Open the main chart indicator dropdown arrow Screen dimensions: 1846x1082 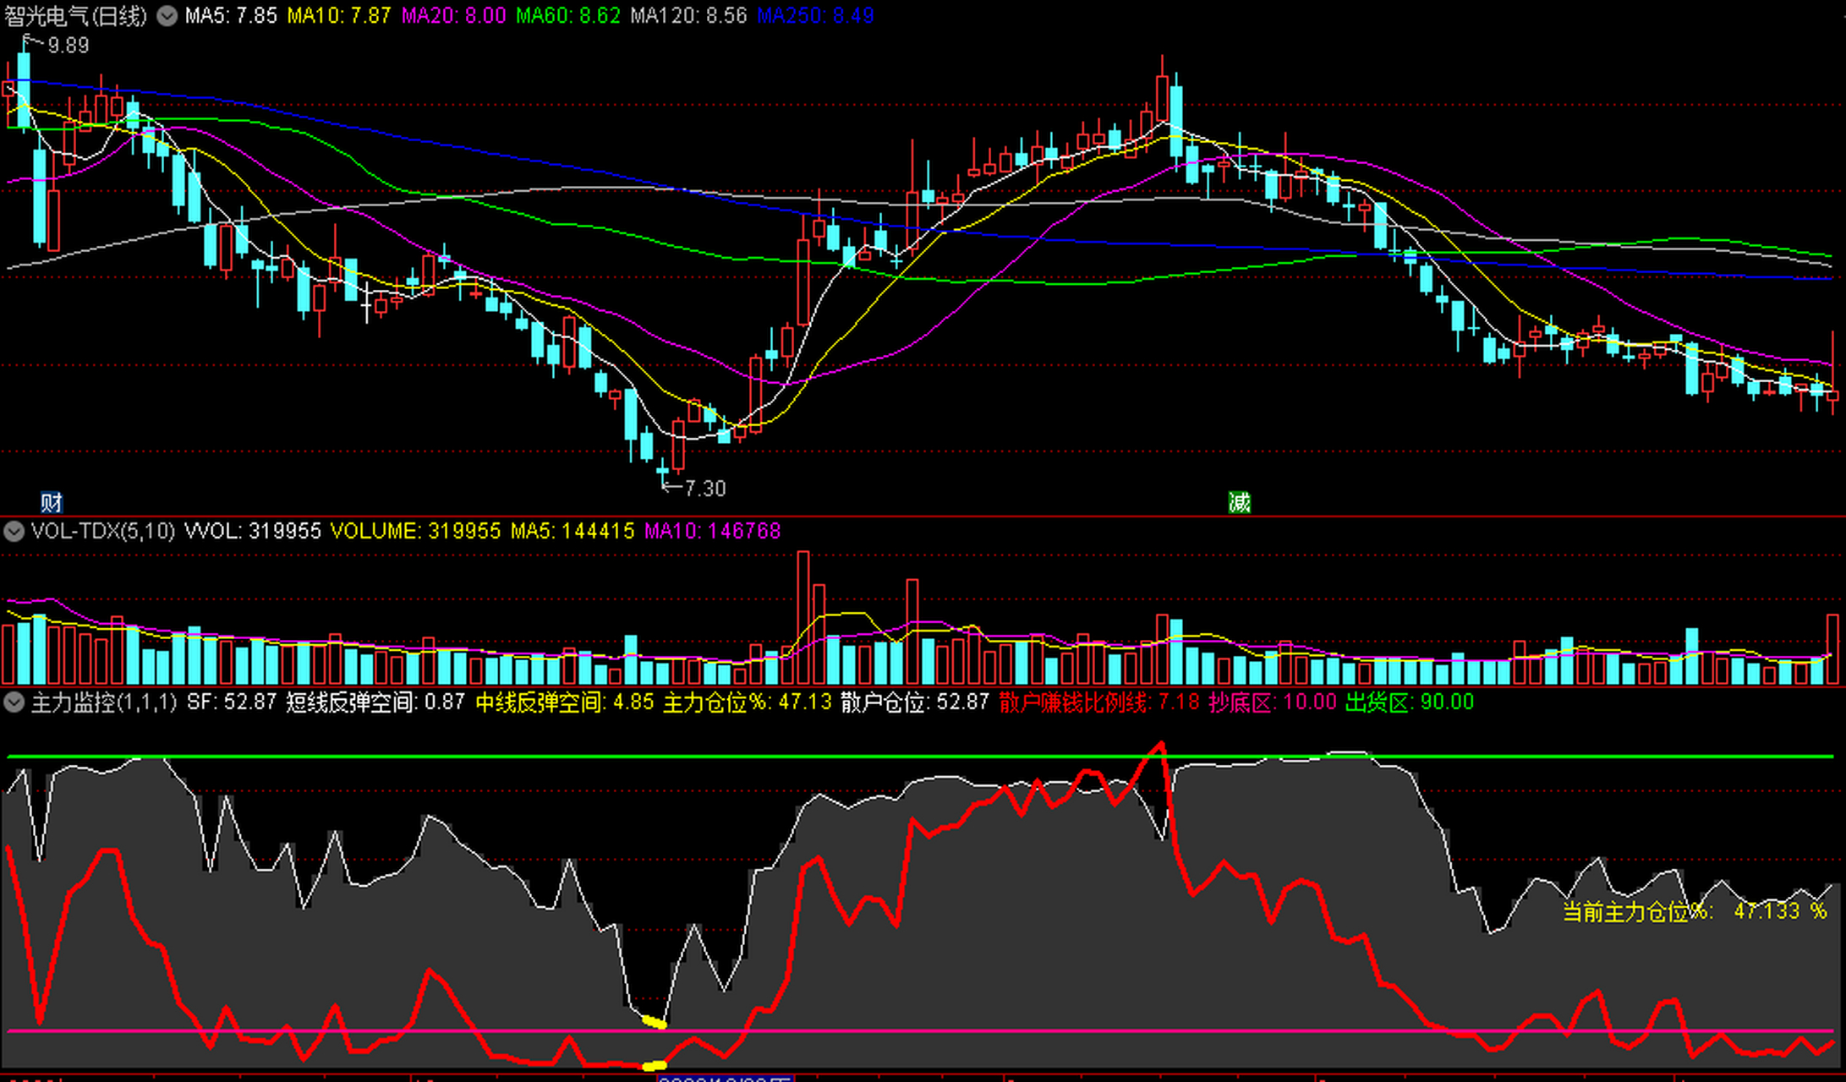(x=167, y=16)
